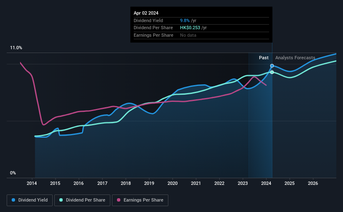Toggle the Dividend Per Share legend button
This screenshot has width=343, height=212.
click(82, 200)
